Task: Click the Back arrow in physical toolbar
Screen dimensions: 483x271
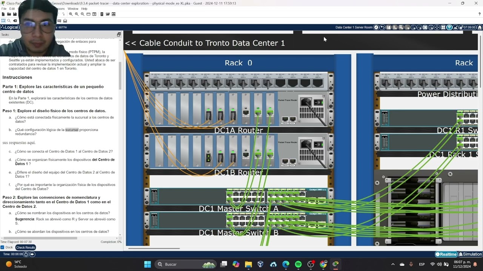Action: (382, 27)
